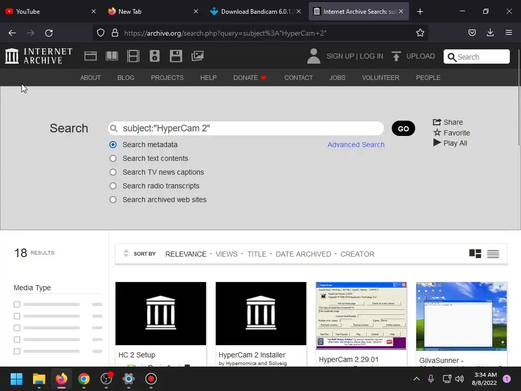
Task: Click the Firefox back arrow
Action: point(12,33)
